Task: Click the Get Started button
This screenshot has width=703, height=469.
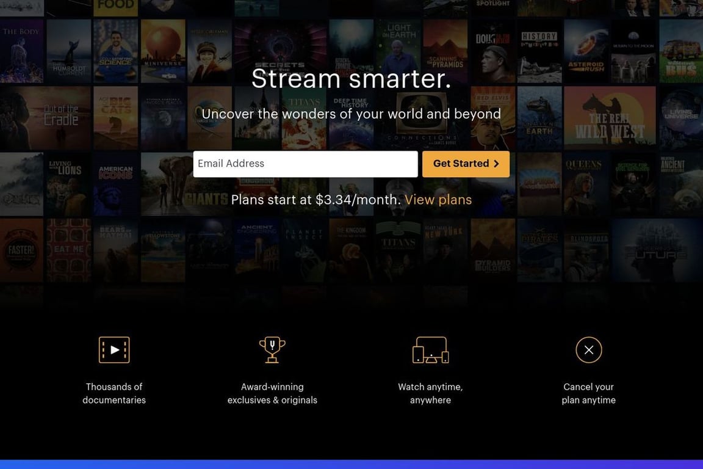Action: point(466,164)
